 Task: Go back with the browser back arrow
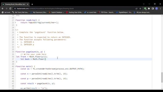point(3,8)
